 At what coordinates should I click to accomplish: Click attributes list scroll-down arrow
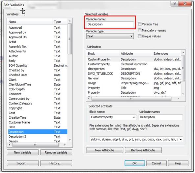click(x=183, y=94)
